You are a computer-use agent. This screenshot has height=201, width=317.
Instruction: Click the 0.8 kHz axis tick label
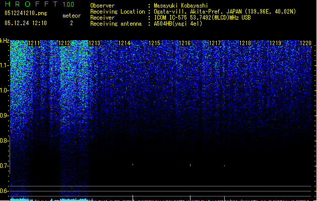(x=5, y=141)
